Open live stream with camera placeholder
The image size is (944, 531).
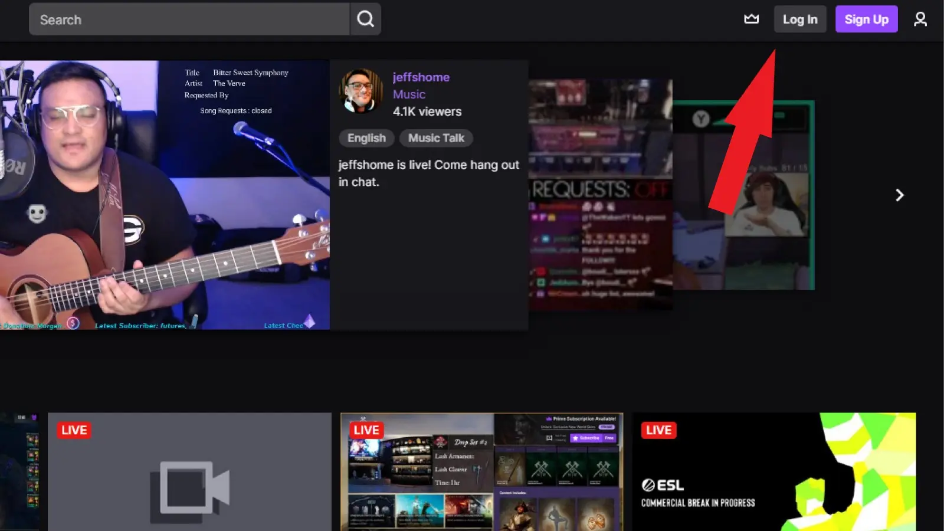coord(189,472)
